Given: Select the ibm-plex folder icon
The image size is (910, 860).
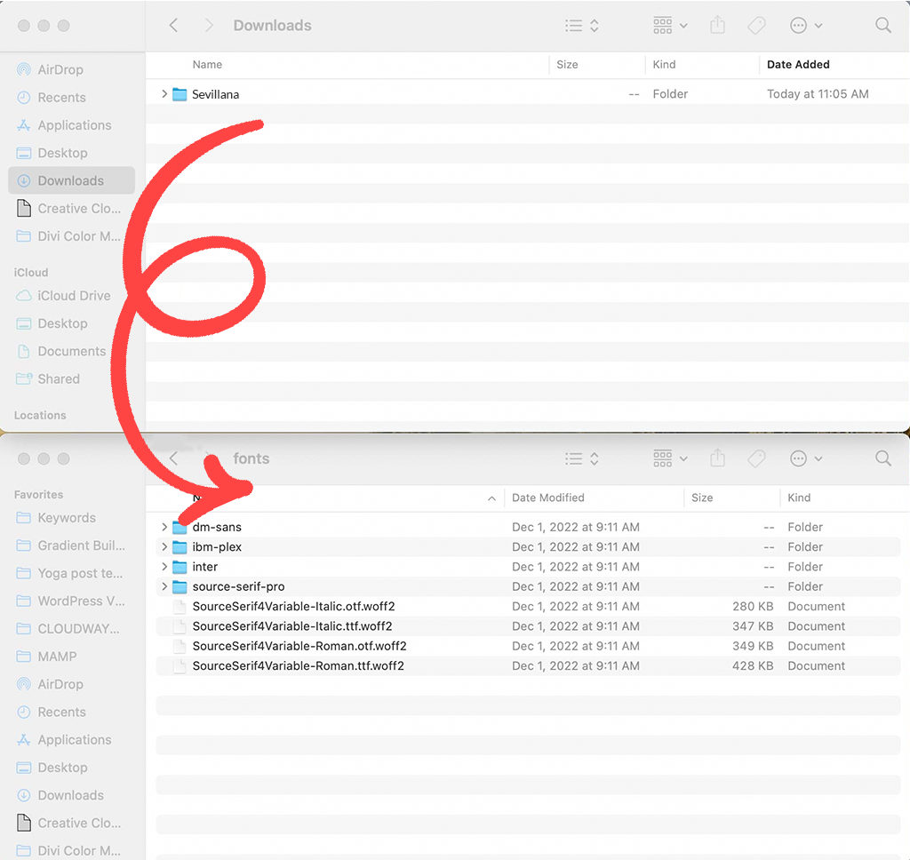Looking at the screenshot, I should (x=180, y=547).
